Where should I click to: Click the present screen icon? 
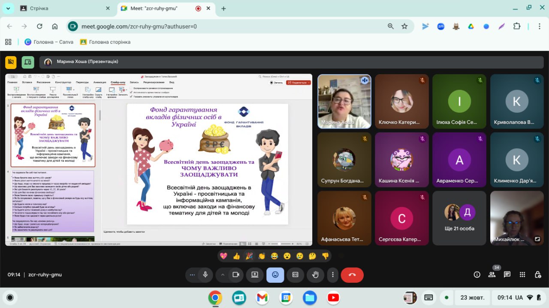click(255, 275)
